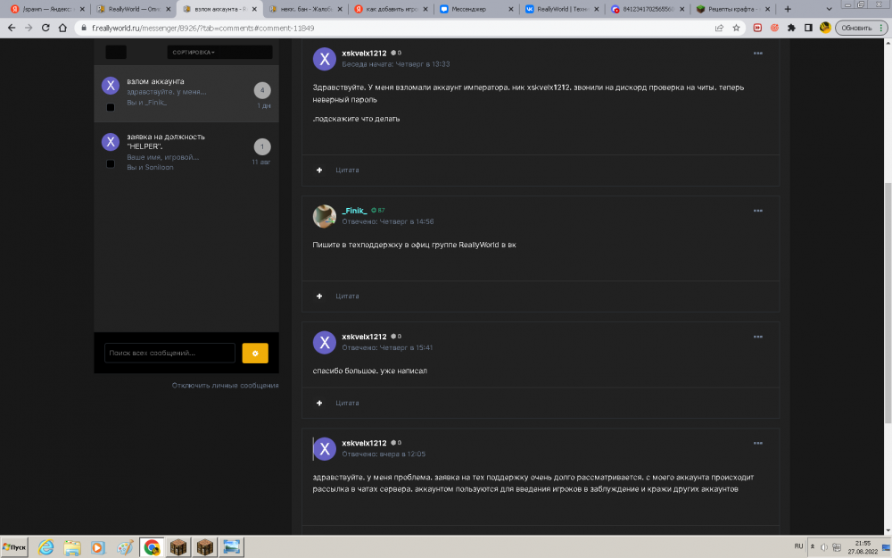Click Цитата under first message

[347, 171]
